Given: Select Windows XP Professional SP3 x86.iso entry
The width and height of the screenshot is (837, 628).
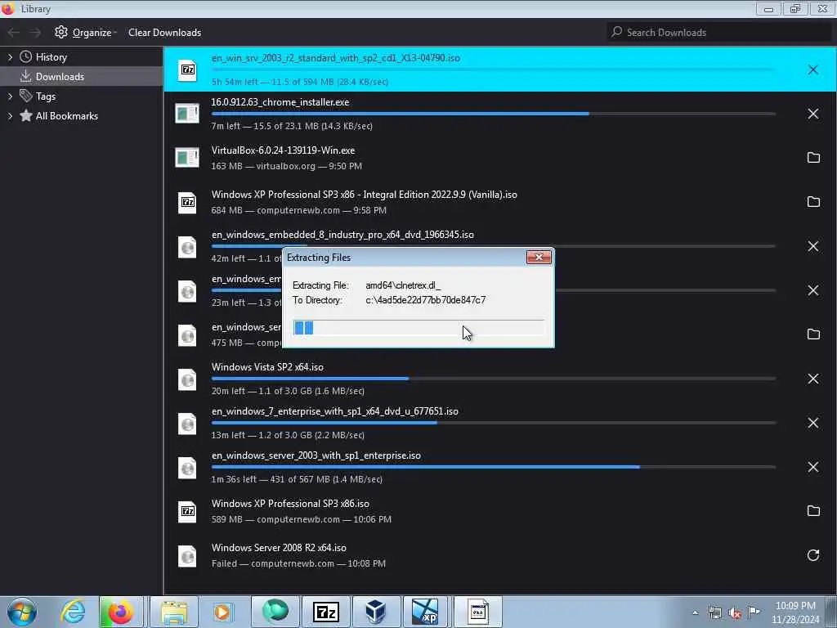Looking at the screenshot, I should (500, 511).
